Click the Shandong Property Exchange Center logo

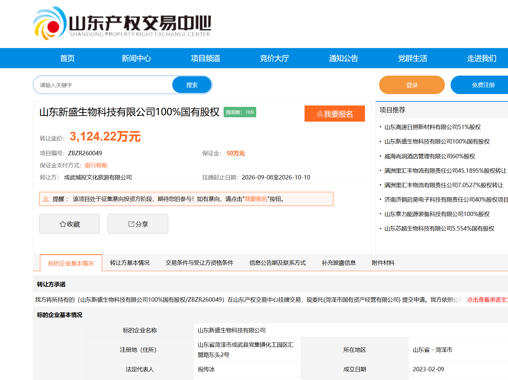click(x=122, y=23)
